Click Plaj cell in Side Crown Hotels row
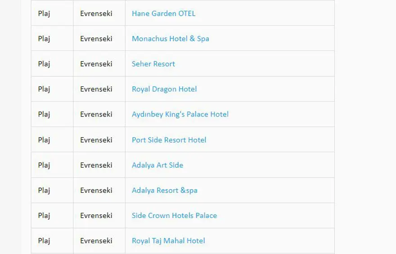Image resolution: width=396 pixels, height=254 pixels. [44, 216]
